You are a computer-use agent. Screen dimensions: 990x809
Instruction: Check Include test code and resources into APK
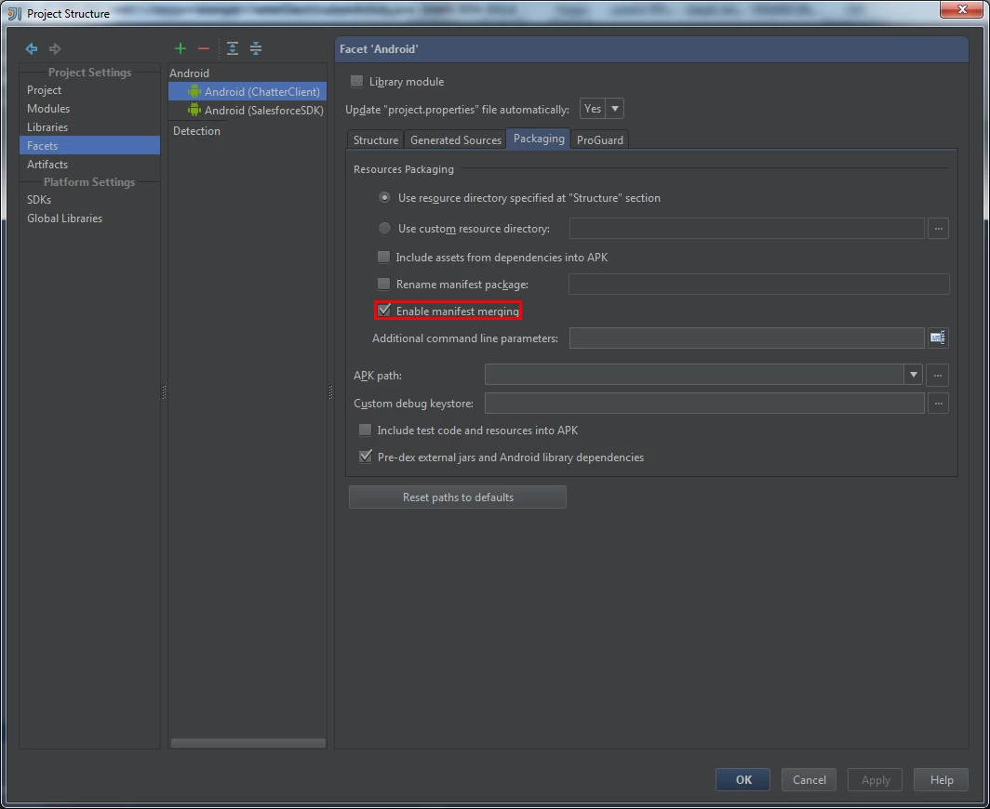pos(365,430)
